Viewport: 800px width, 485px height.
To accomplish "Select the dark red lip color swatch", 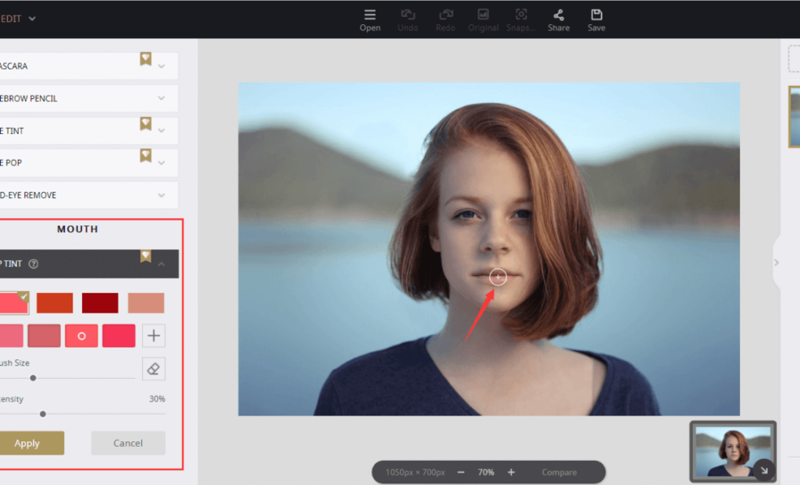I will 98,303.
